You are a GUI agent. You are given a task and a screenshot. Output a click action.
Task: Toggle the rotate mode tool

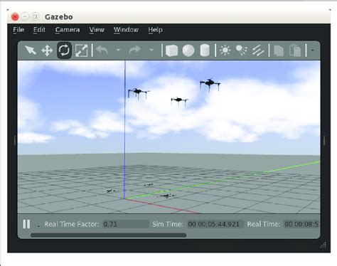click(x=64, y=50)
